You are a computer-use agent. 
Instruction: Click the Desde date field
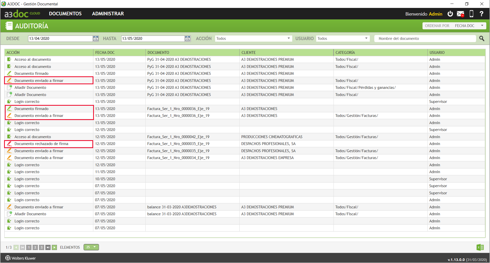click(60, 39)
